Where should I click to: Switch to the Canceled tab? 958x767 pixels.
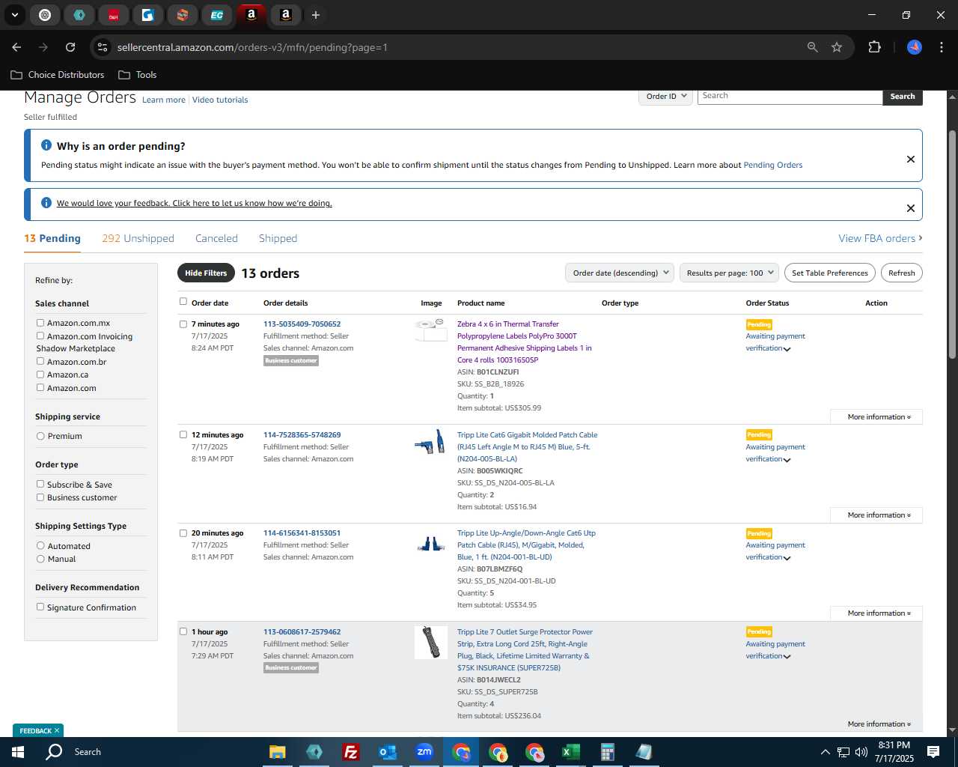216,238
